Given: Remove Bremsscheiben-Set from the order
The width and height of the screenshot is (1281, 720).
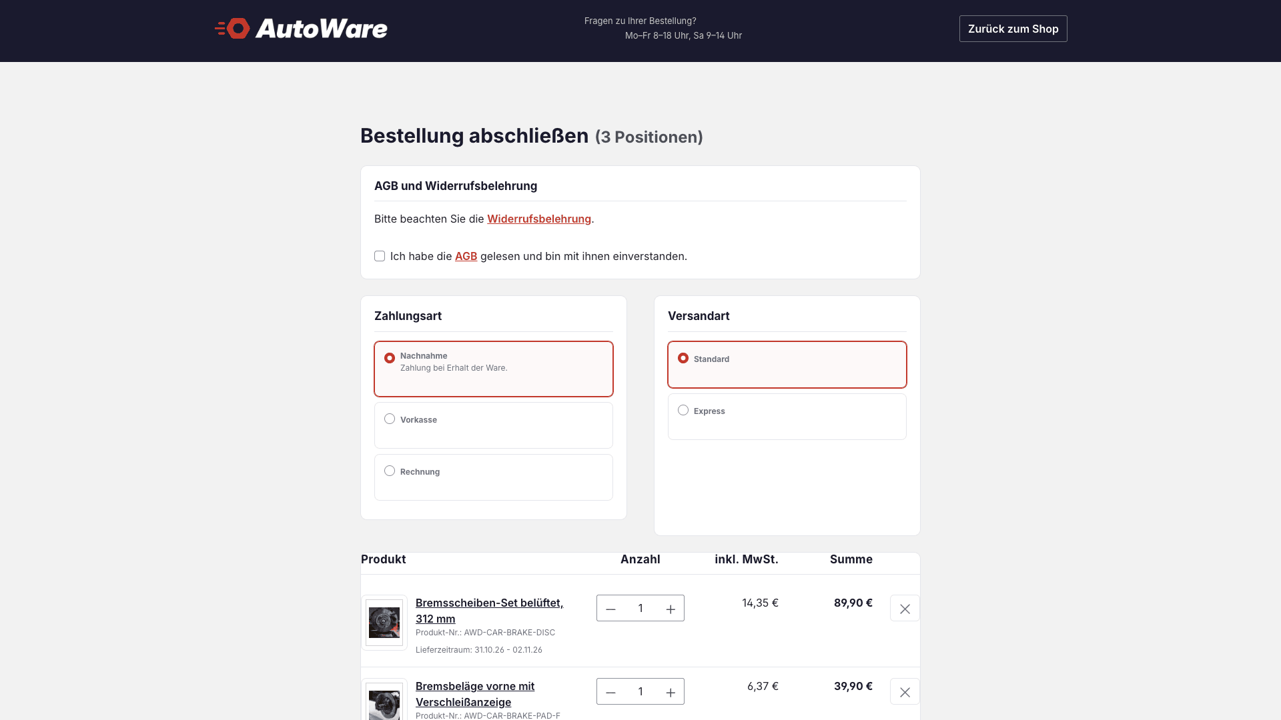Looking at the screenshot, I should click(x=905, y=609).
